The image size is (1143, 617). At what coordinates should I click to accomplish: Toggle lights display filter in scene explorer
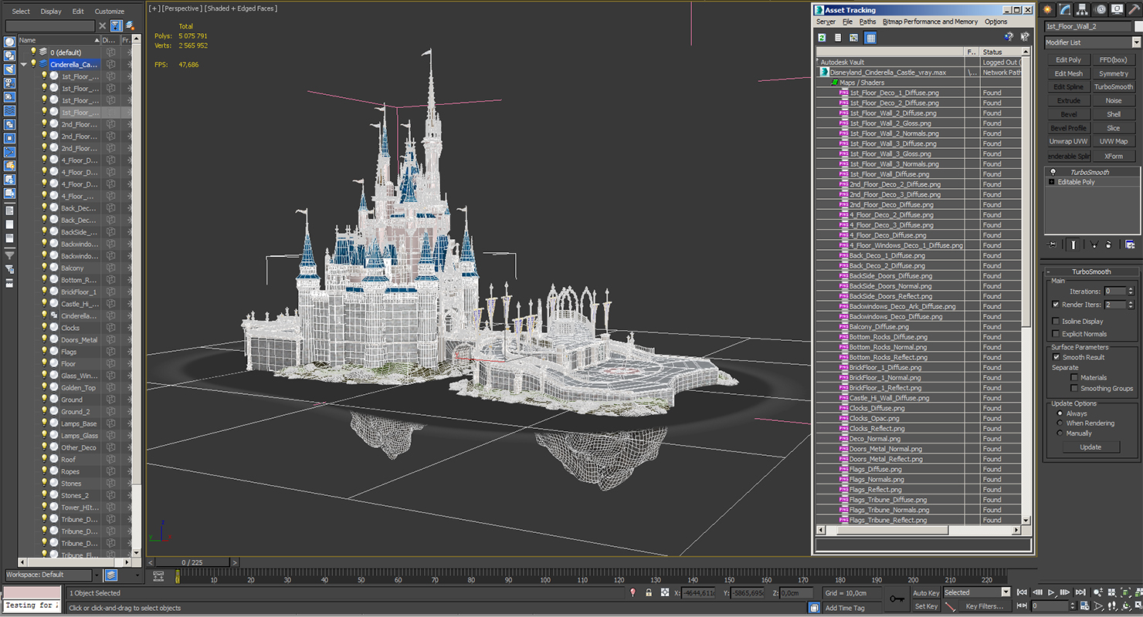(9, 69)
